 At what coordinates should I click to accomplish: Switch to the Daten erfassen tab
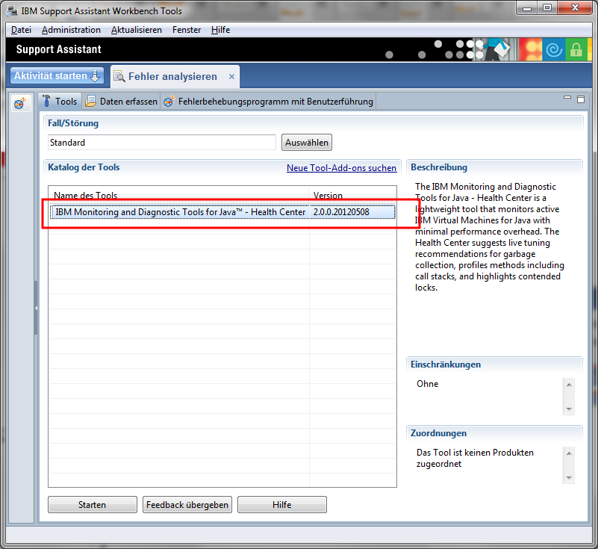pos(121,102)
